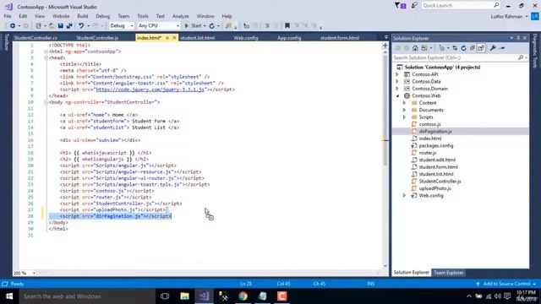The width and height of the screenshot is (541, 304).
Task: Click the Preview Selected Items dash icon
Action: [502, 48]
